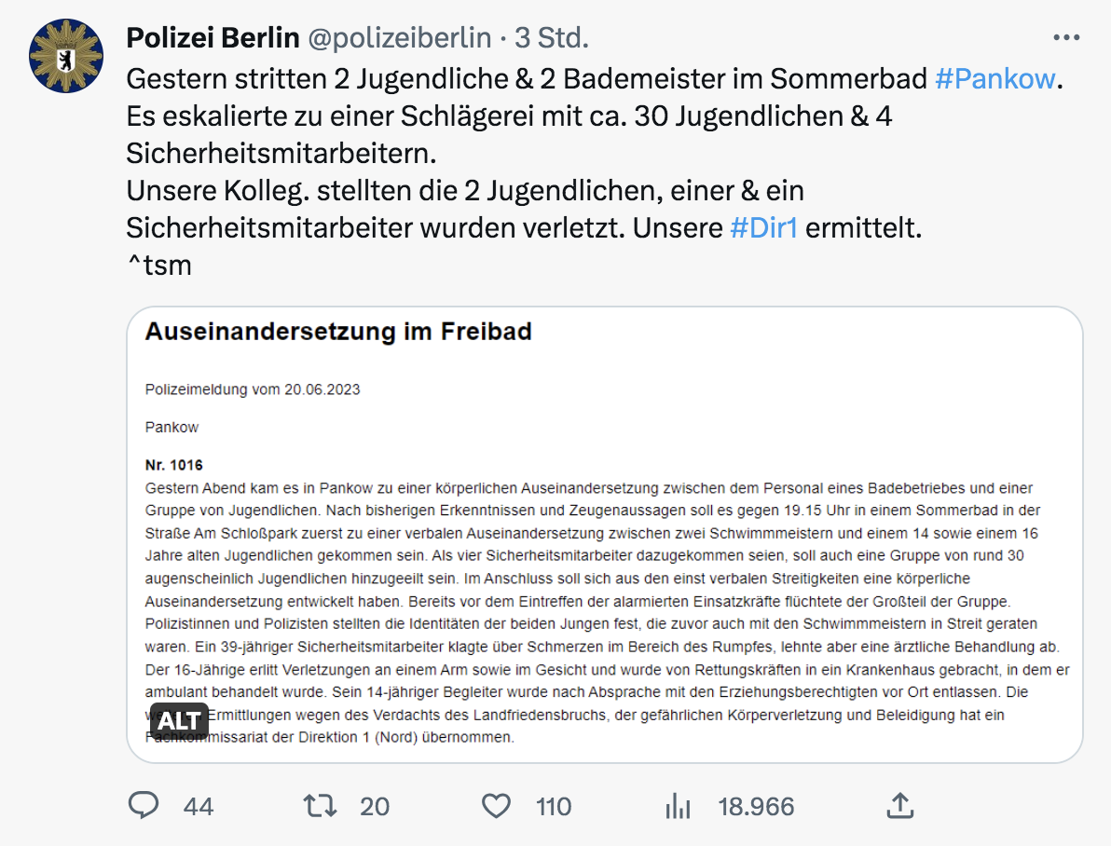Click the reply count 44
The width and height of the screenshot is (1111, 846).
[199, 806]
